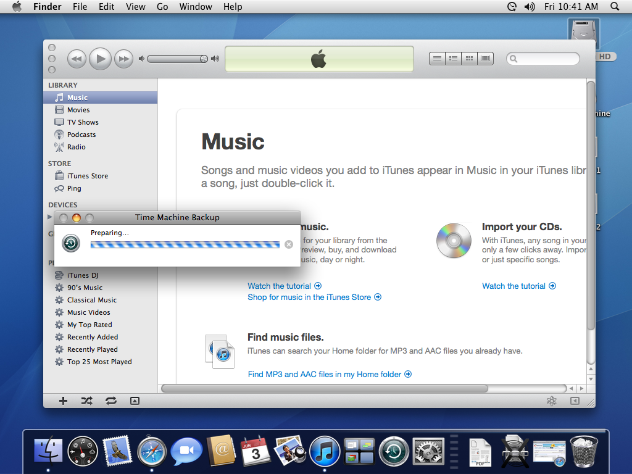Open Ping in sidebar
The height and width of the screenshot is (474, 632).
pyautogui.click(x=101, y=188)
